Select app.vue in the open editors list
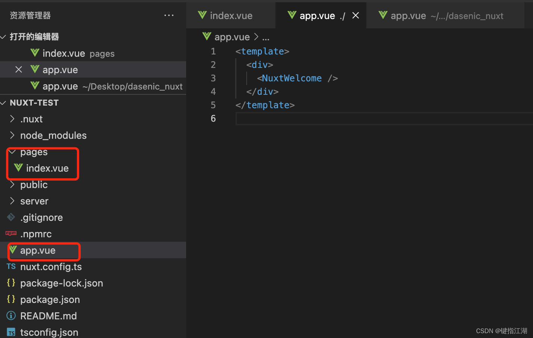533x338 pixels. click(x=93, y=70)
